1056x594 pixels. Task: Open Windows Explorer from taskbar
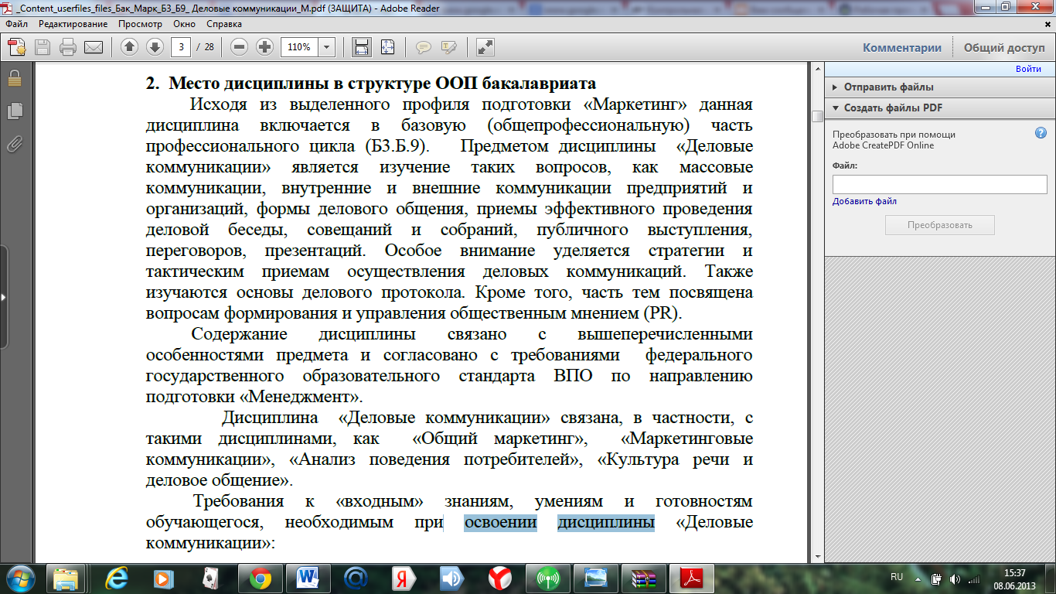click(x=66, y=578)
